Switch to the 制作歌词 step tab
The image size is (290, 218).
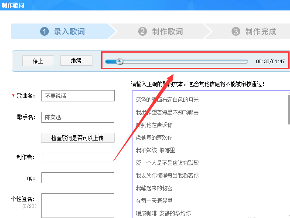click(160, 31)
